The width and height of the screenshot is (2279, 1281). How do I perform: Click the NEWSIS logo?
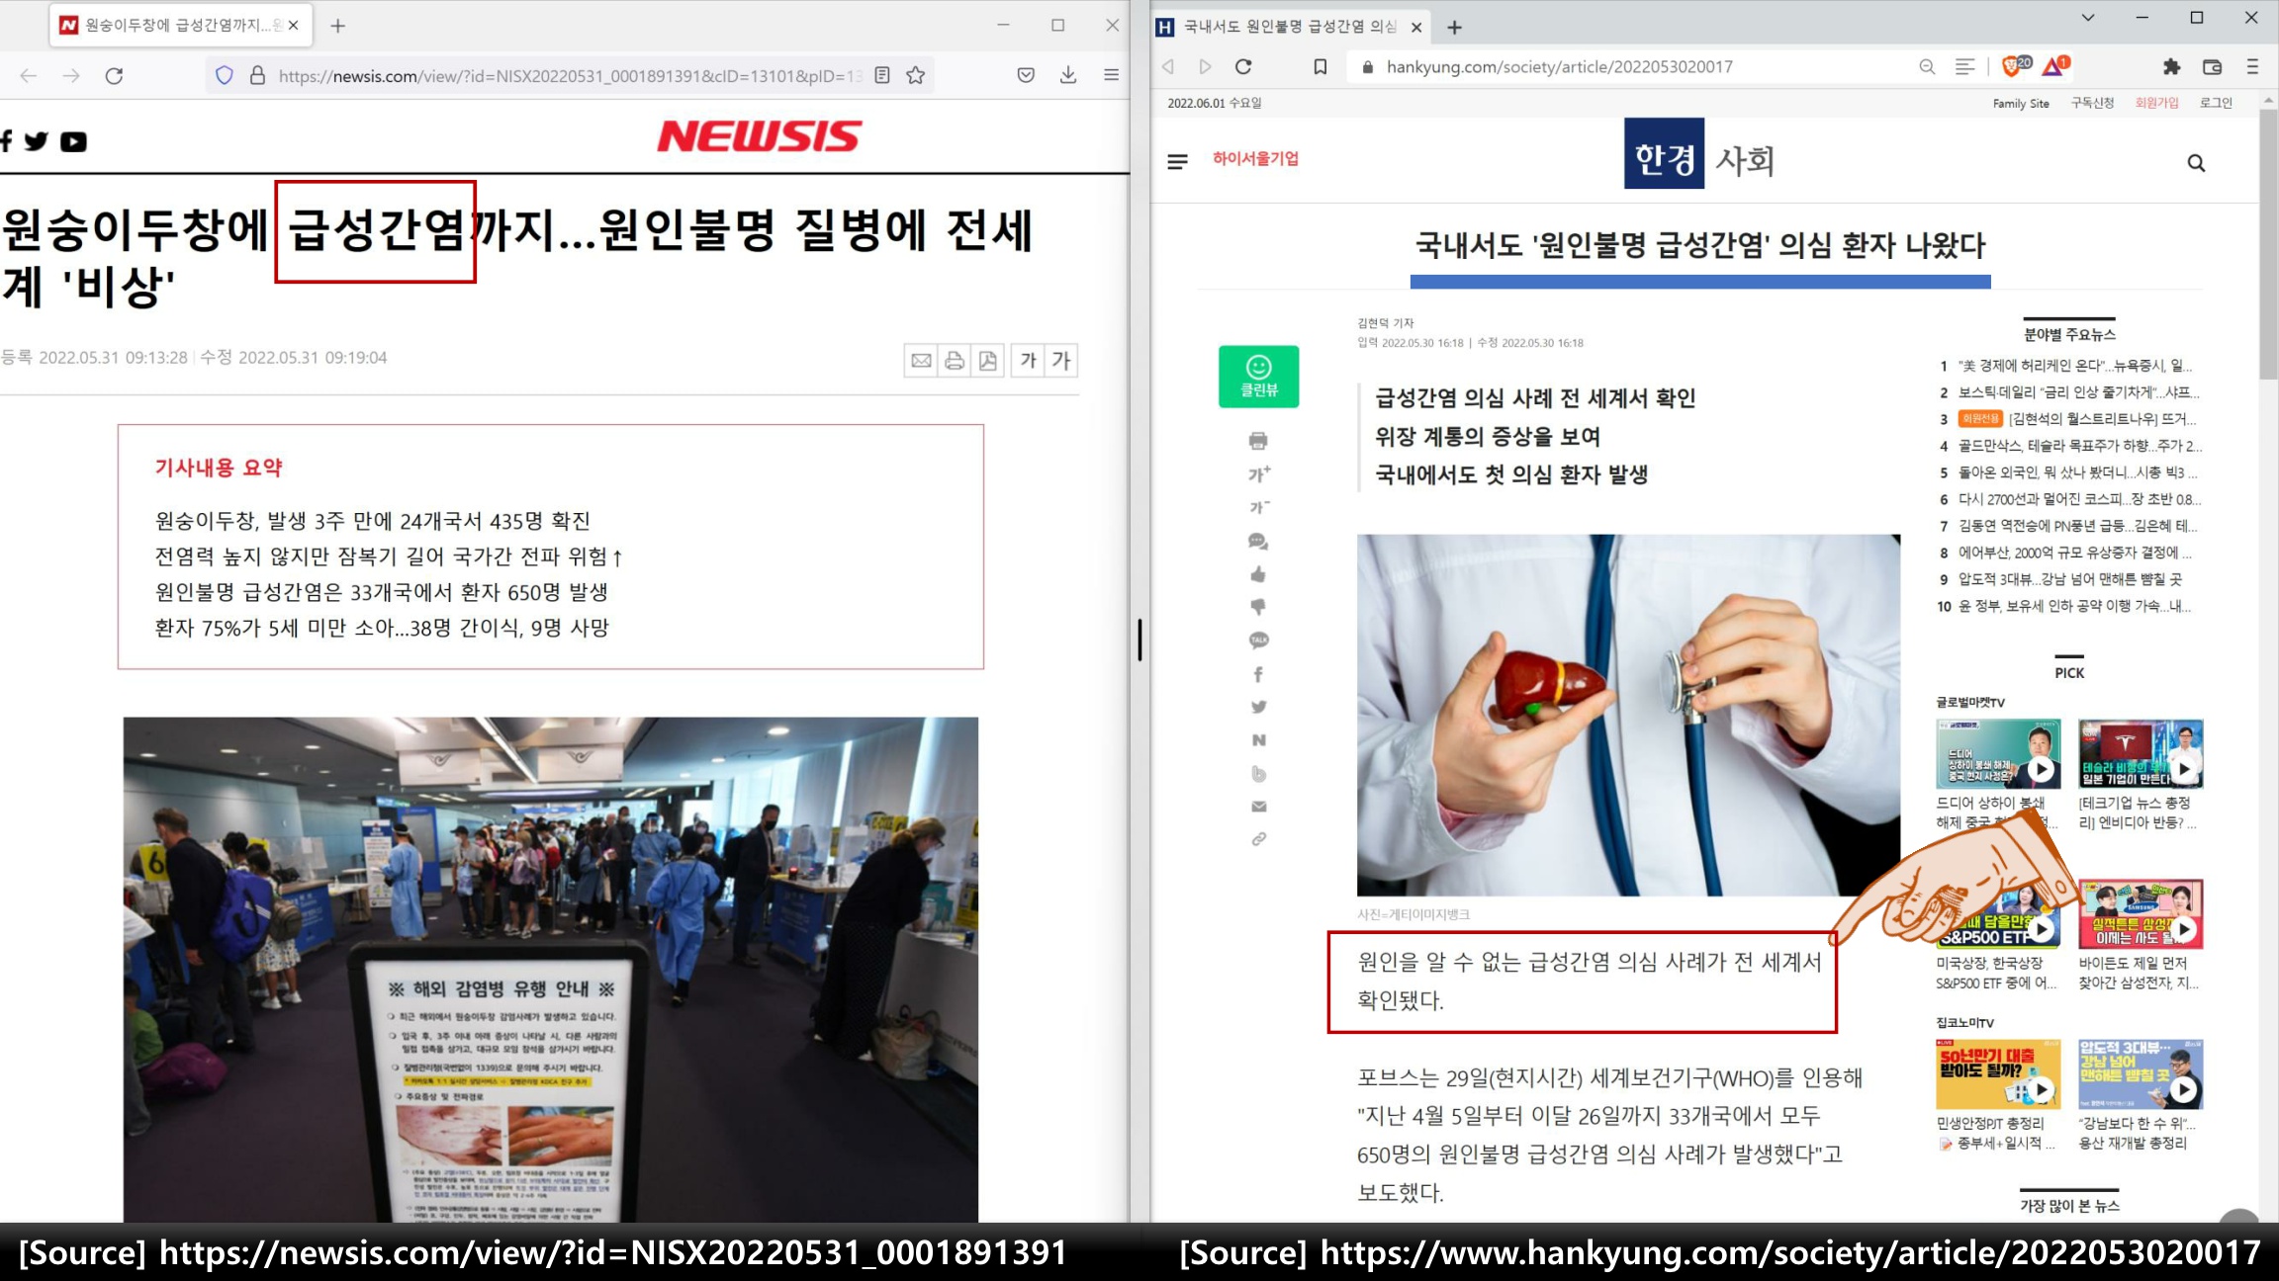(759, 136)
